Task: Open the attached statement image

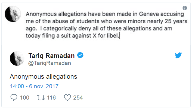Action: [97, 24]
